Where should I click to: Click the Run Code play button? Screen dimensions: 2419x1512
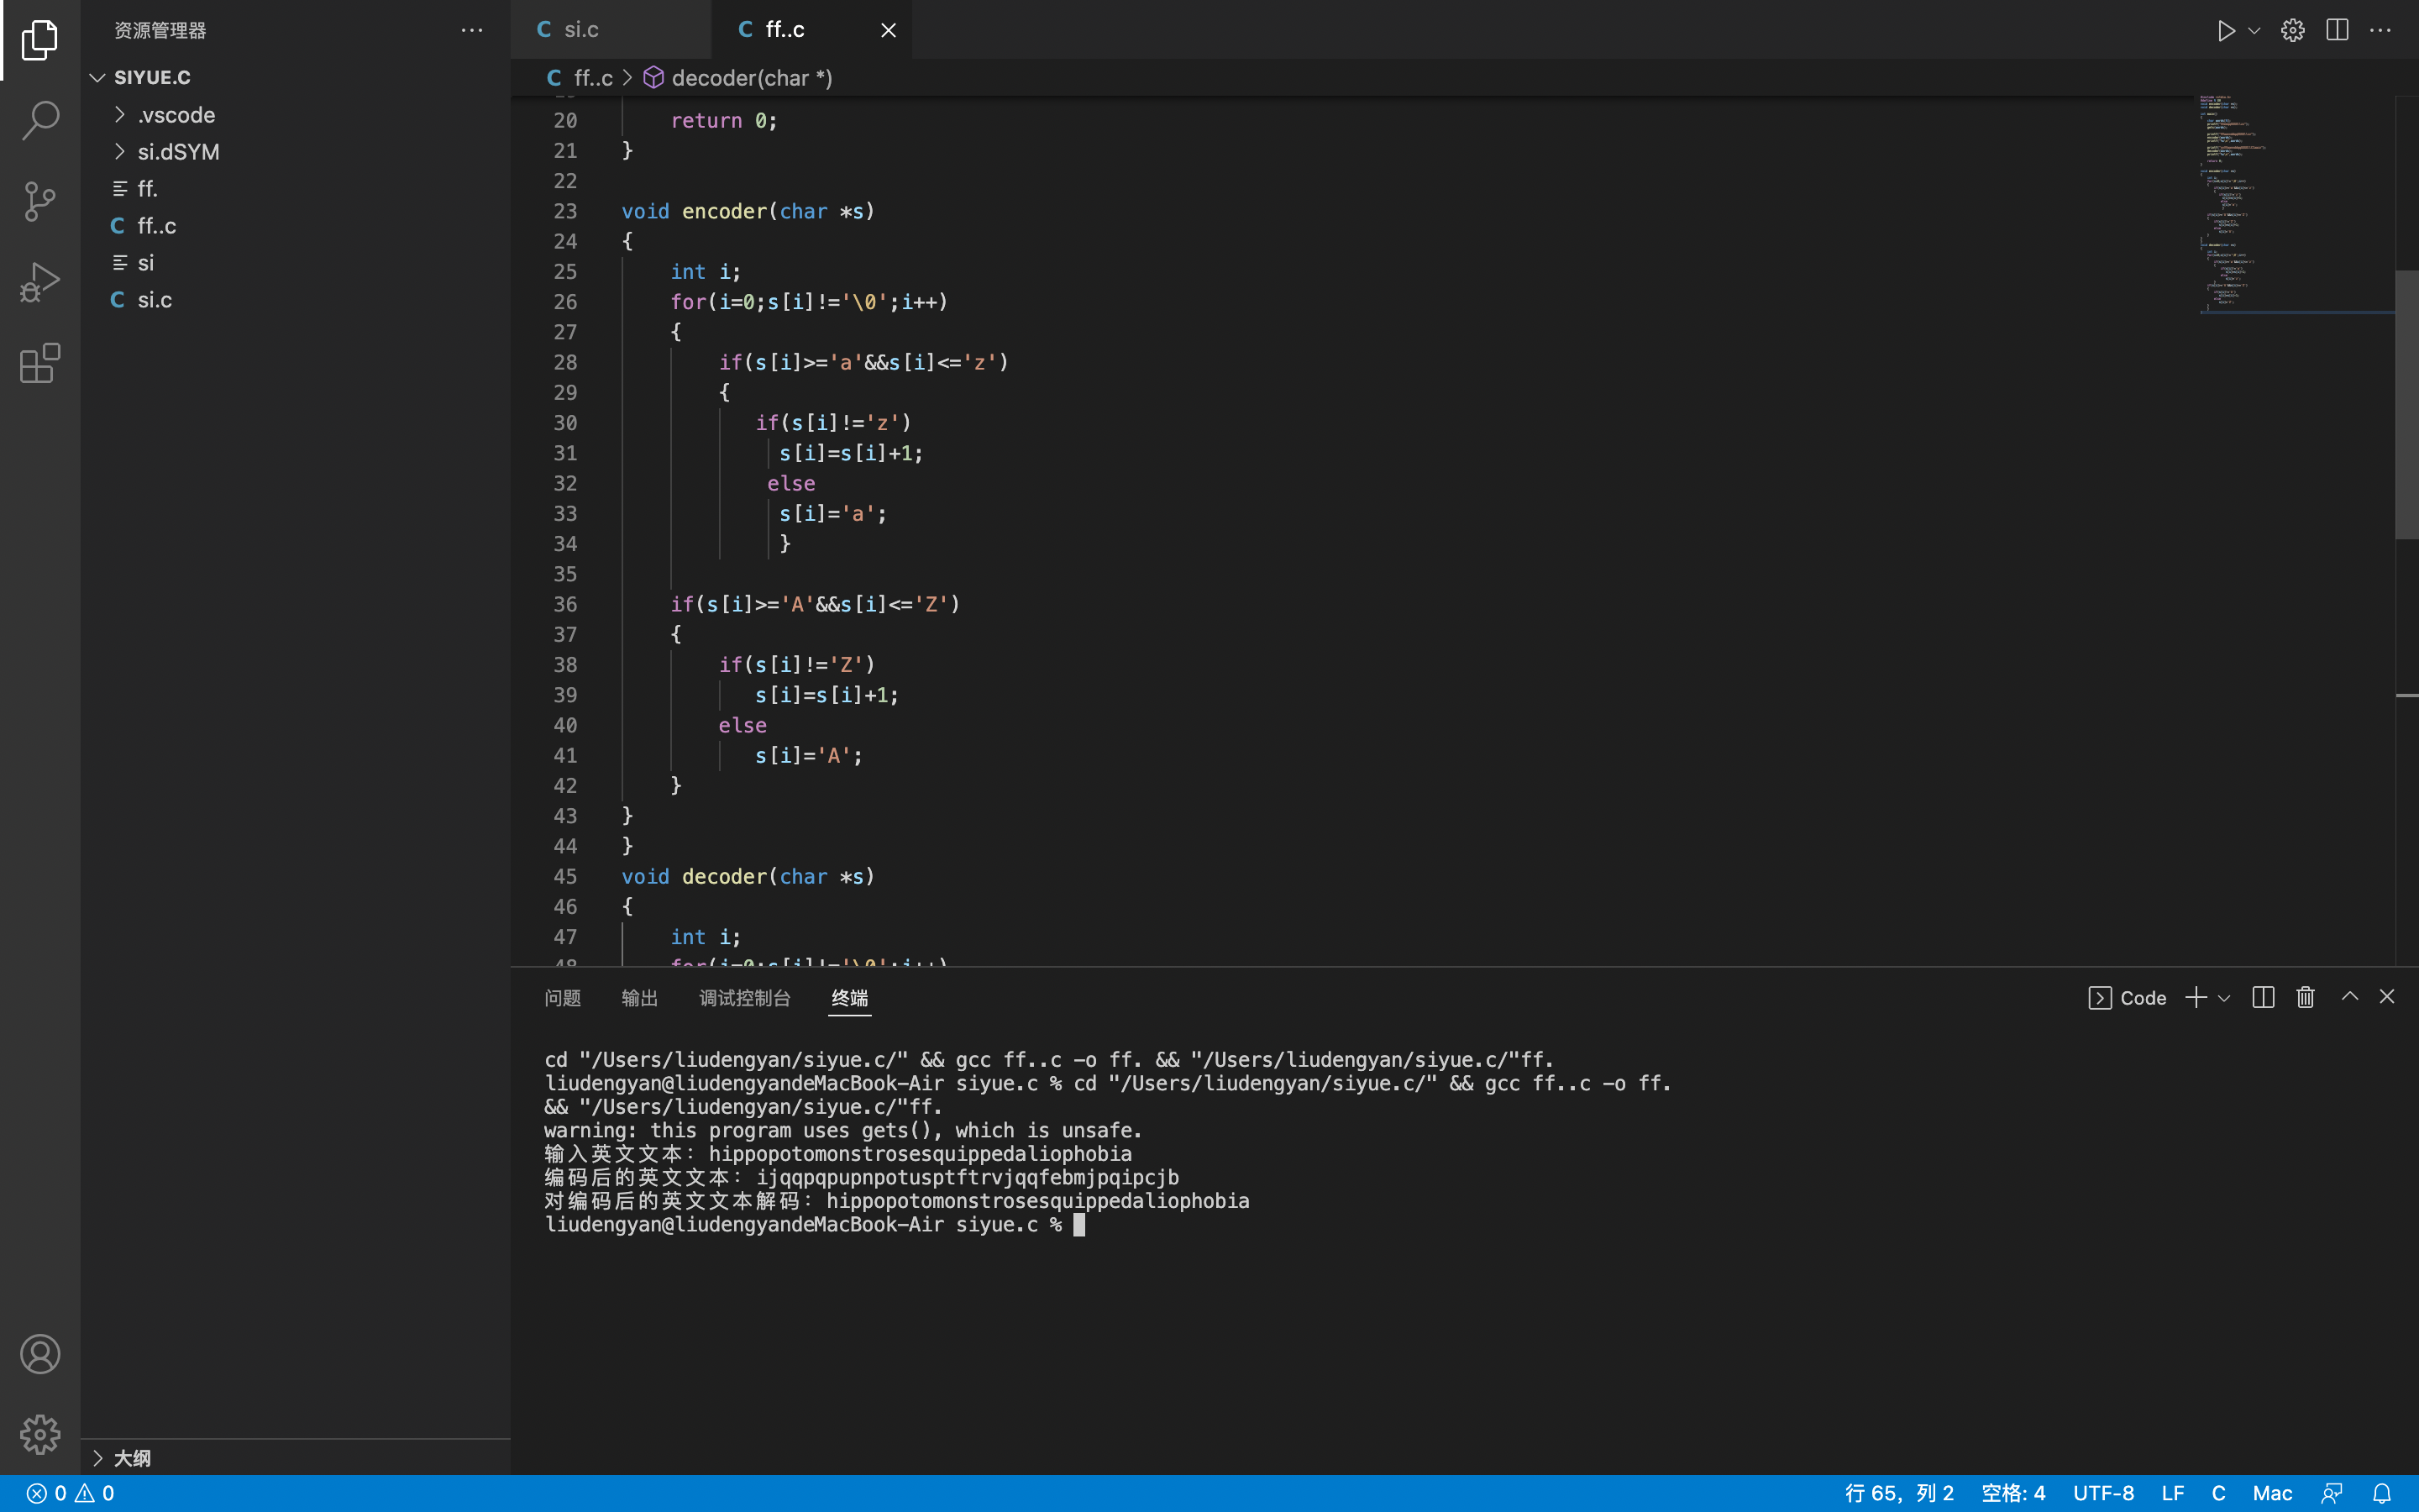coord(2225,30)
